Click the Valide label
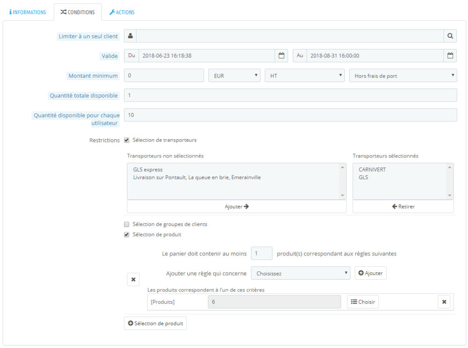 [x=110, y=56]
